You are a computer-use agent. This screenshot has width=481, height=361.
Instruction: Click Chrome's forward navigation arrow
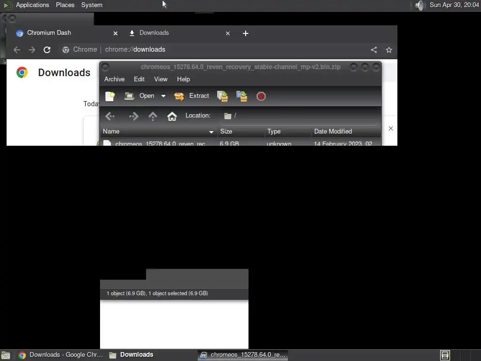tap(32, 50)
